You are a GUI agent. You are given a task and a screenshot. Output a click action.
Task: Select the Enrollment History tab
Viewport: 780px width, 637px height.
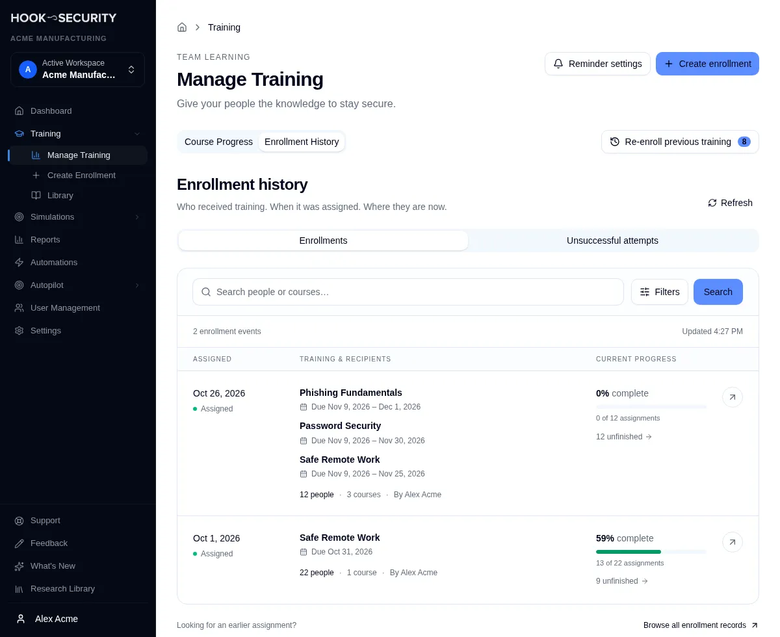coord(302,142)
